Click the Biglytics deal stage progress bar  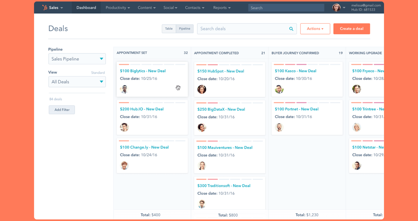(x=152, y=64)
